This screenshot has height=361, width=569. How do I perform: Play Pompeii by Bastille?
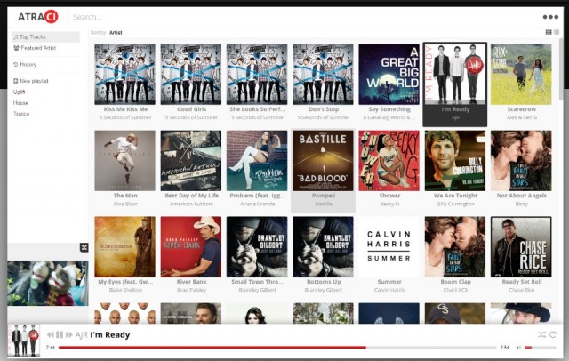tap(323, 161)
